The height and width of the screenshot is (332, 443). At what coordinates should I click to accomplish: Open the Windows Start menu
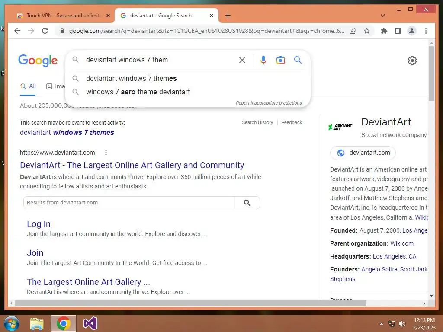[12, 323]
